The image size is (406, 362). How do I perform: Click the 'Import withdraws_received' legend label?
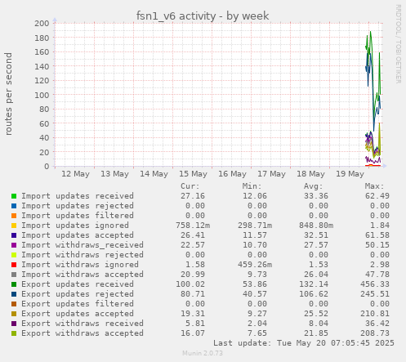(83, 245)
